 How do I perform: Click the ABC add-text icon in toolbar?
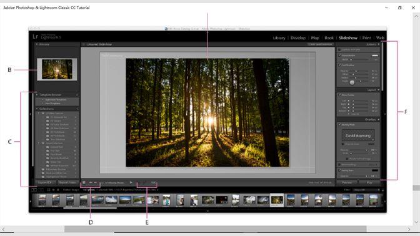point(154,183)
